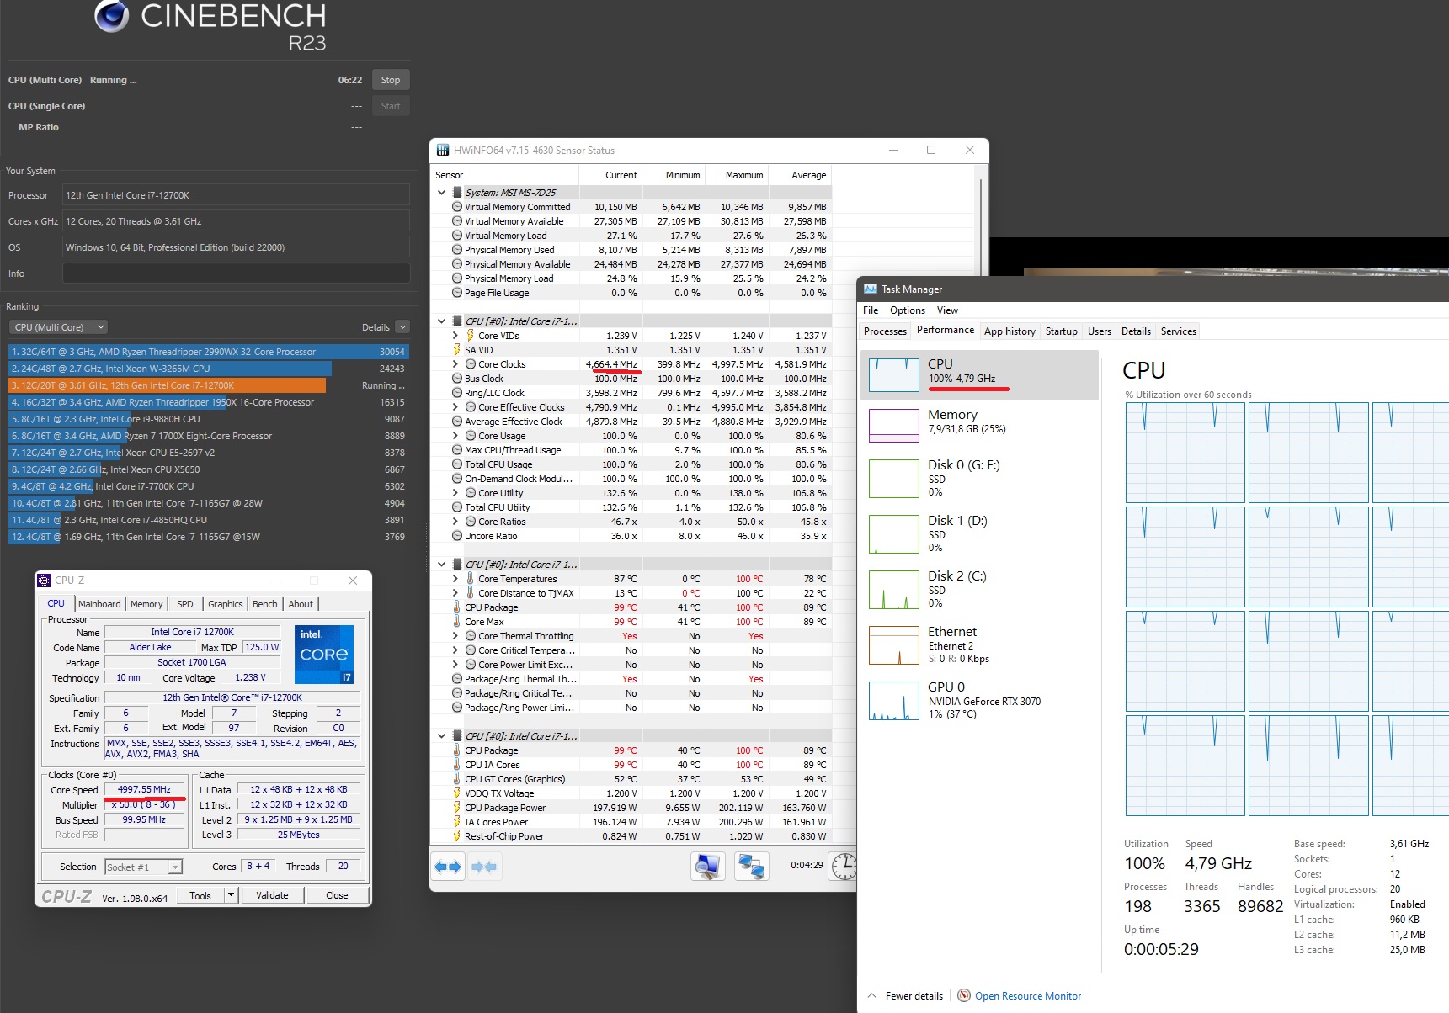The image size is (1449, 1013).
Task: Click the sensor icon beside Uncore Ratio
Action: tap(457, 536)
